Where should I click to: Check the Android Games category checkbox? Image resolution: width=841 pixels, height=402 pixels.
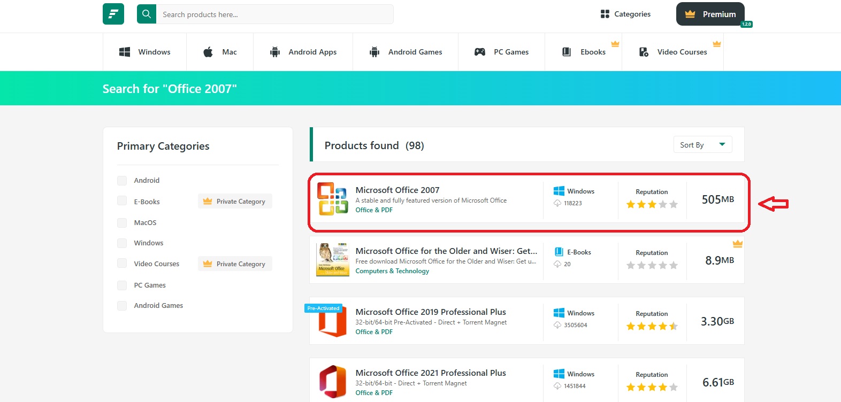(122, 305)
